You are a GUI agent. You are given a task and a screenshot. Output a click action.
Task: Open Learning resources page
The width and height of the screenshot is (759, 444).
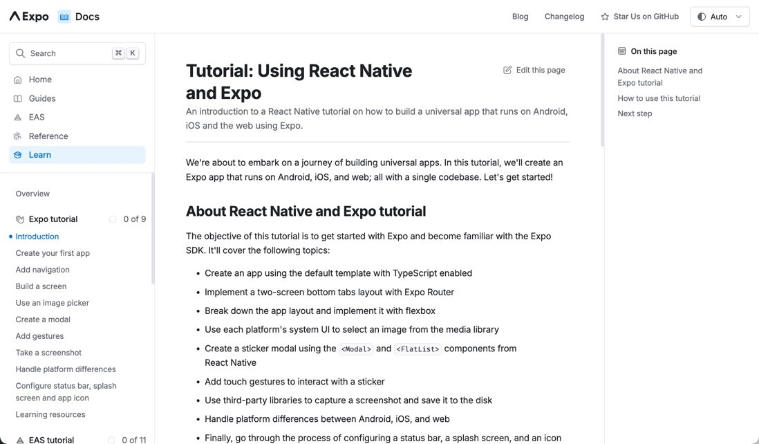coord(50,414)
